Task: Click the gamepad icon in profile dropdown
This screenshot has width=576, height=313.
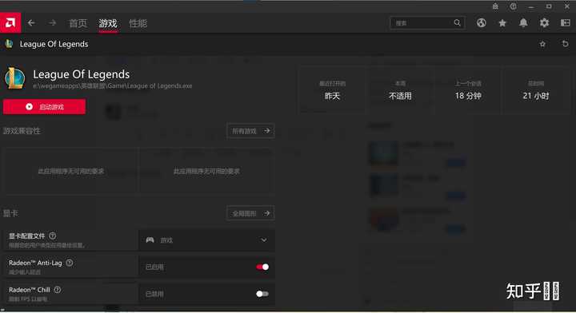Action: click(x=150, y=240)
